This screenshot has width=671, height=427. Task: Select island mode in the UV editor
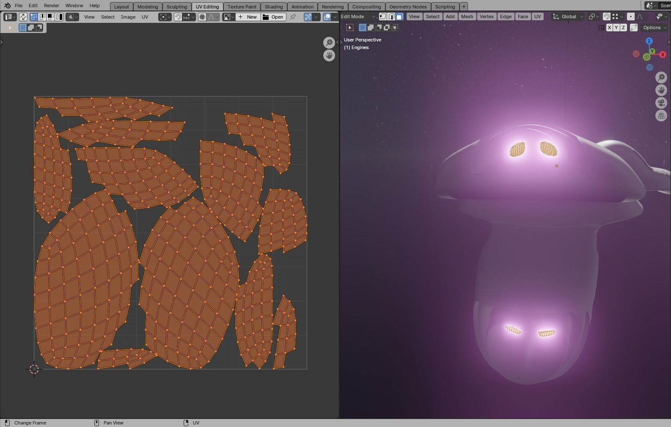coord(59,17)
